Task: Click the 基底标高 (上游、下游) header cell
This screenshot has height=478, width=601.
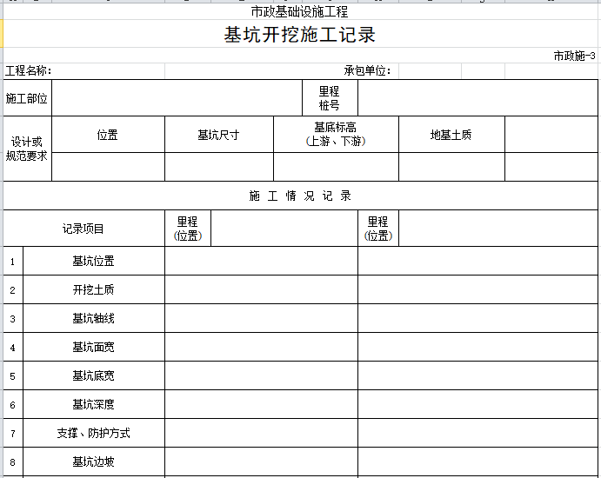Action: 336,134
